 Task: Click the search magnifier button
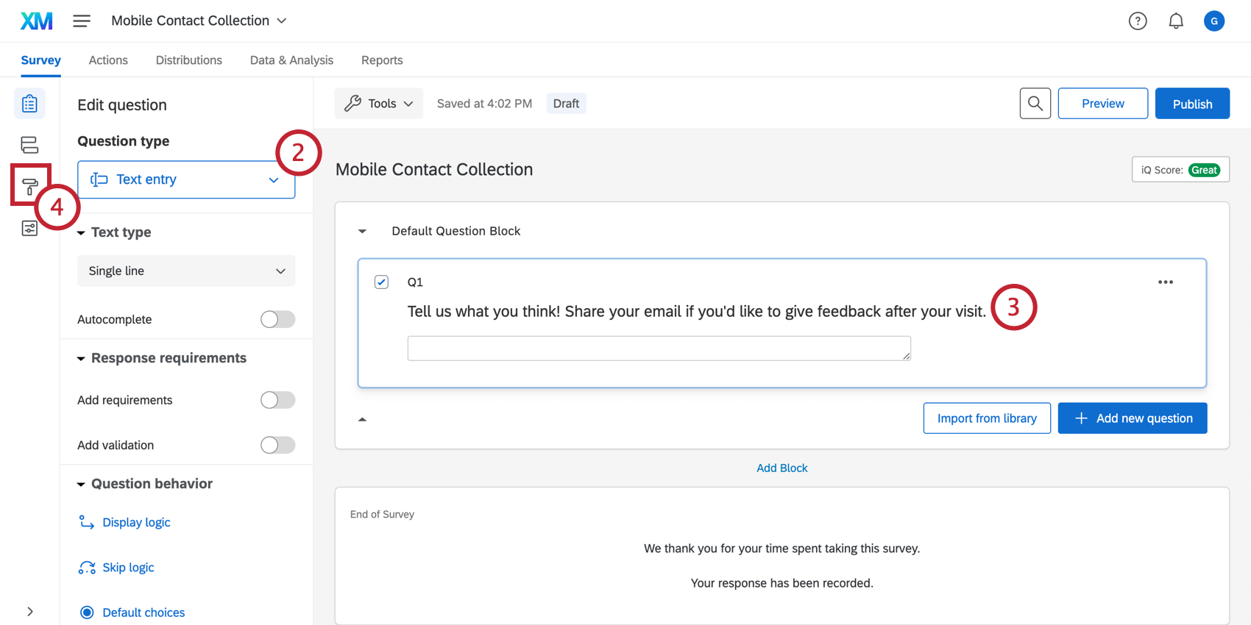pos(1035,104)
